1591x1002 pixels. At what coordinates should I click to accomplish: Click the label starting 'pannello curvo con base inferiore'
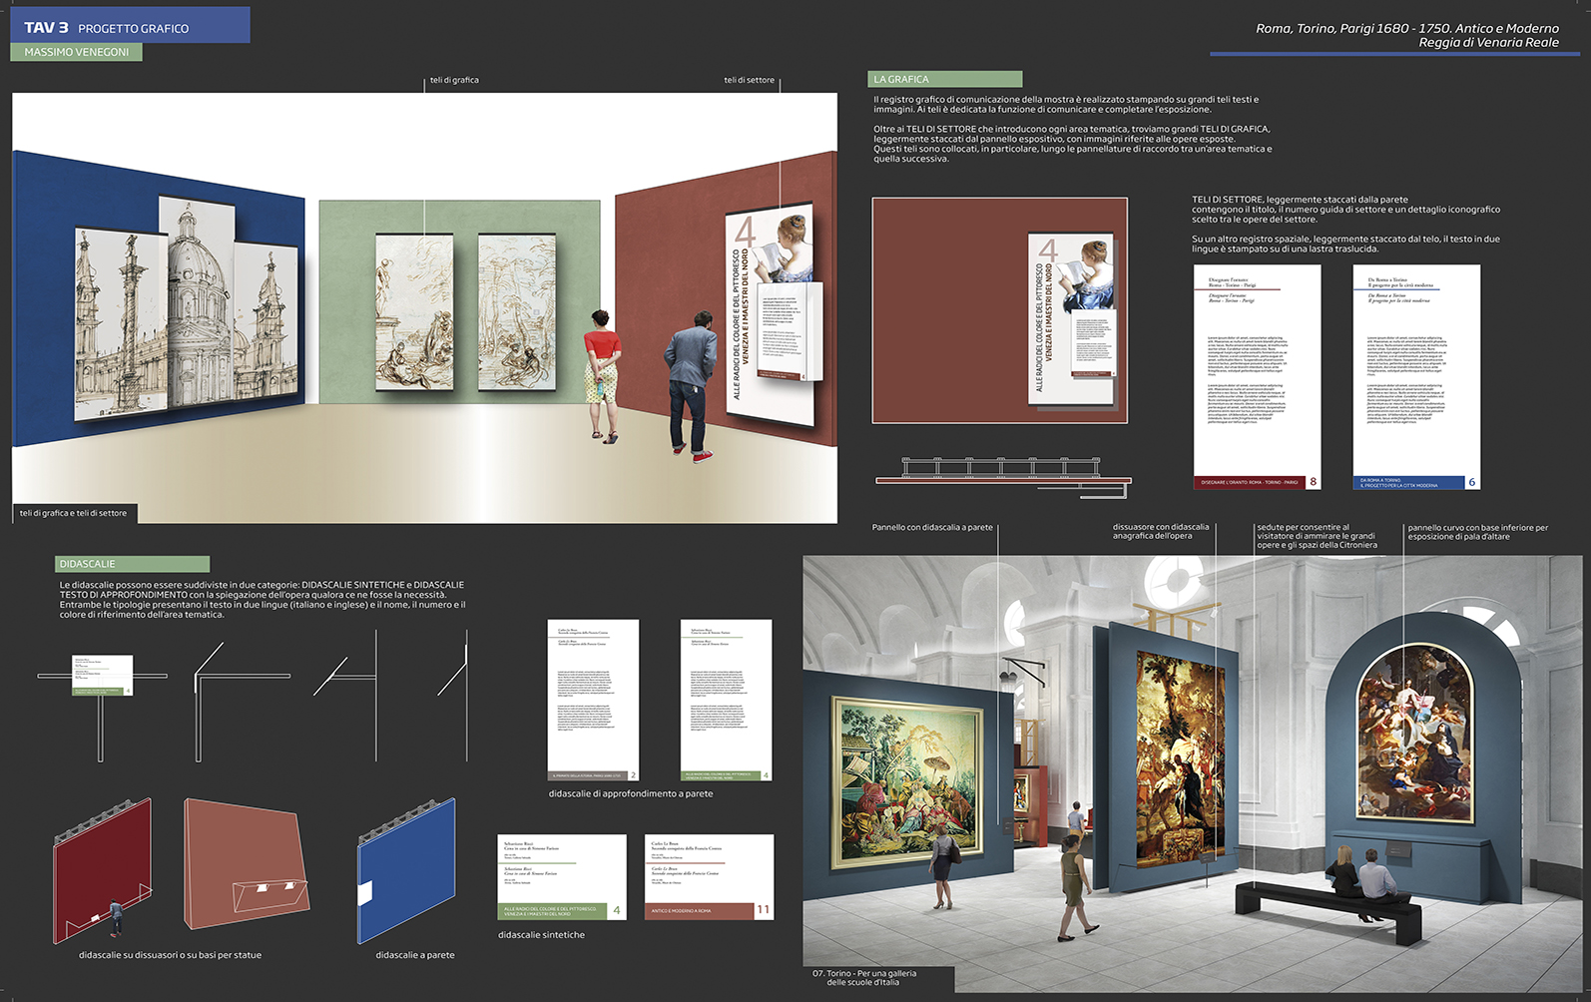(1477, 531)
